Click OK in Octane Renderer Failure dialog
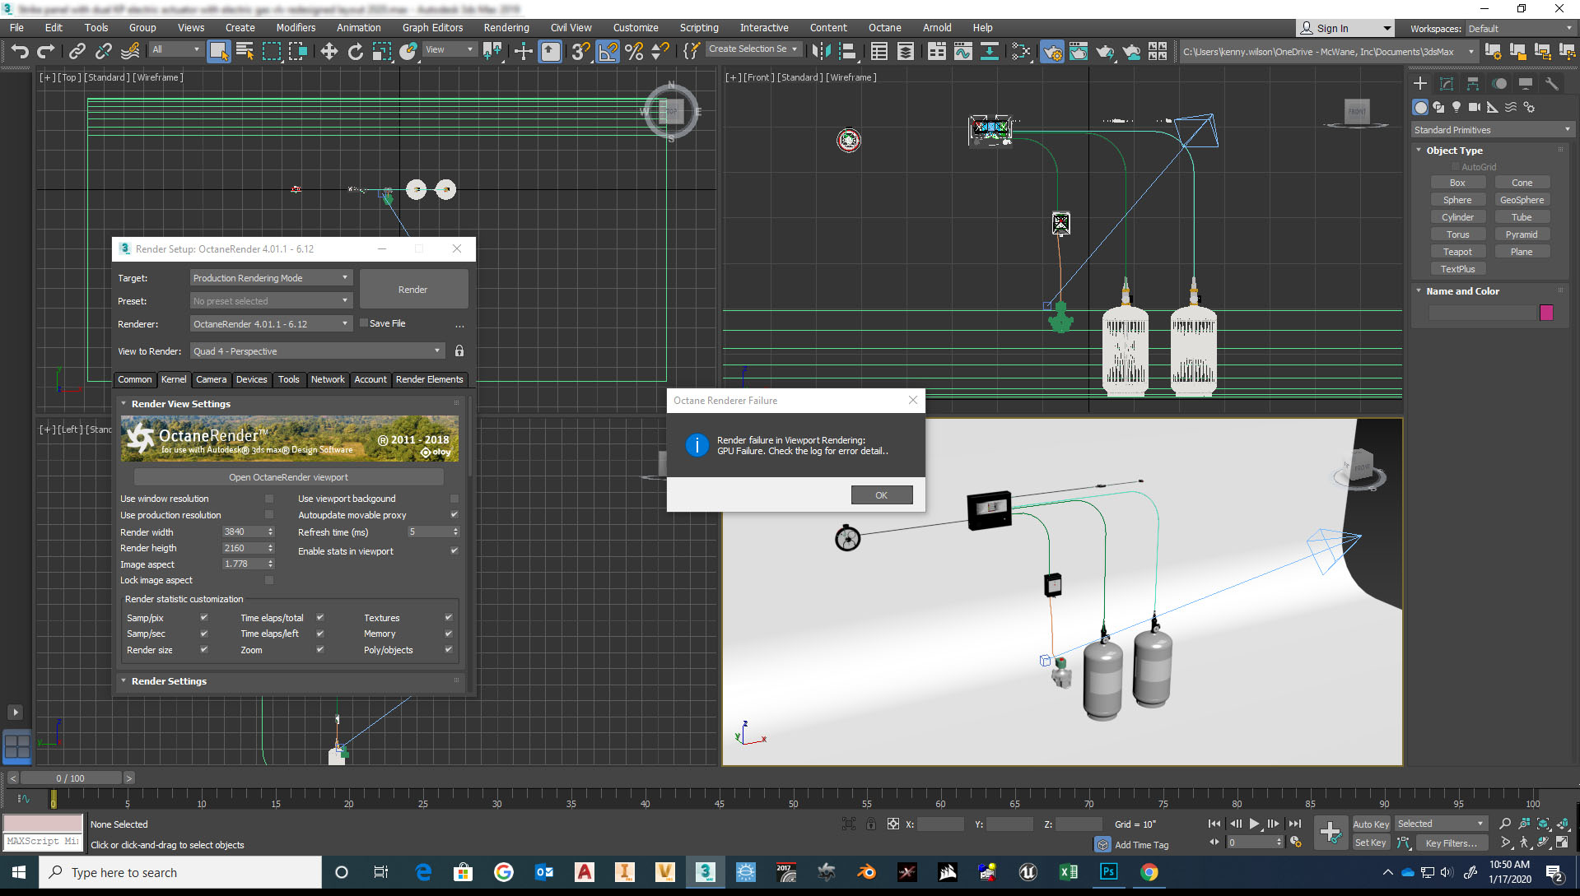1580x896 pixels. point(881,495)
